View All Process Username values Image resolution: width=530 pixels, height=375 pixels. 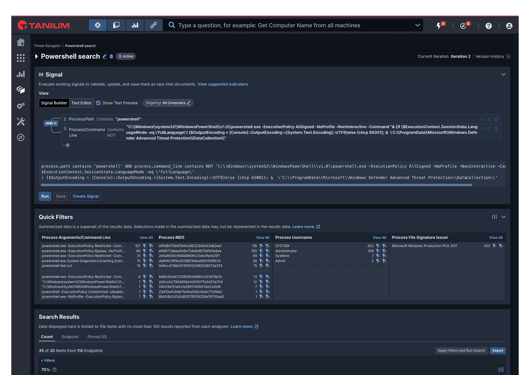click(x=379, y=238)
